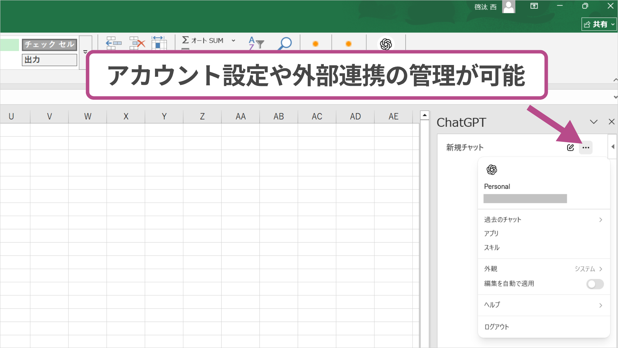
Task: Click the second orange add-in icon
Action: (349, 44)
